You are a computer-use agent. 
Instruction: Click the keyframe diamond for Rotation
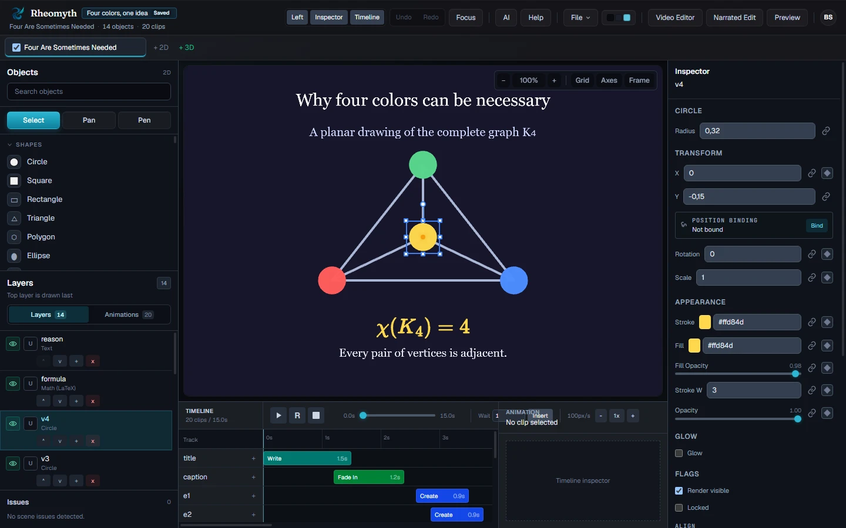coord(827,254)
